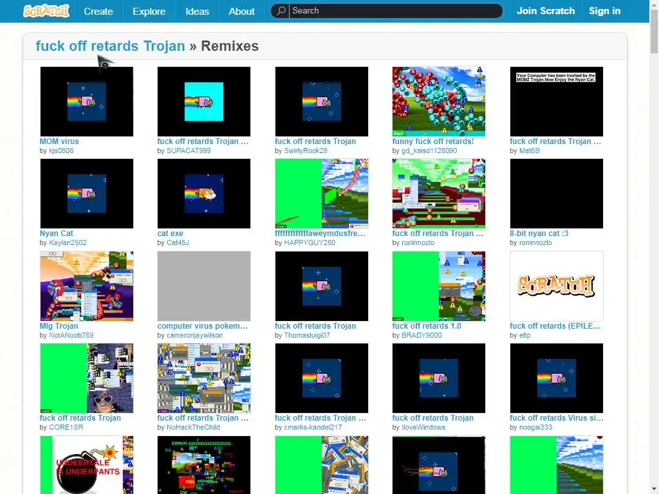Screen dimensions: 659x494
Task: Visit NotANoob789 profile
Action: (x=71, y=335)
